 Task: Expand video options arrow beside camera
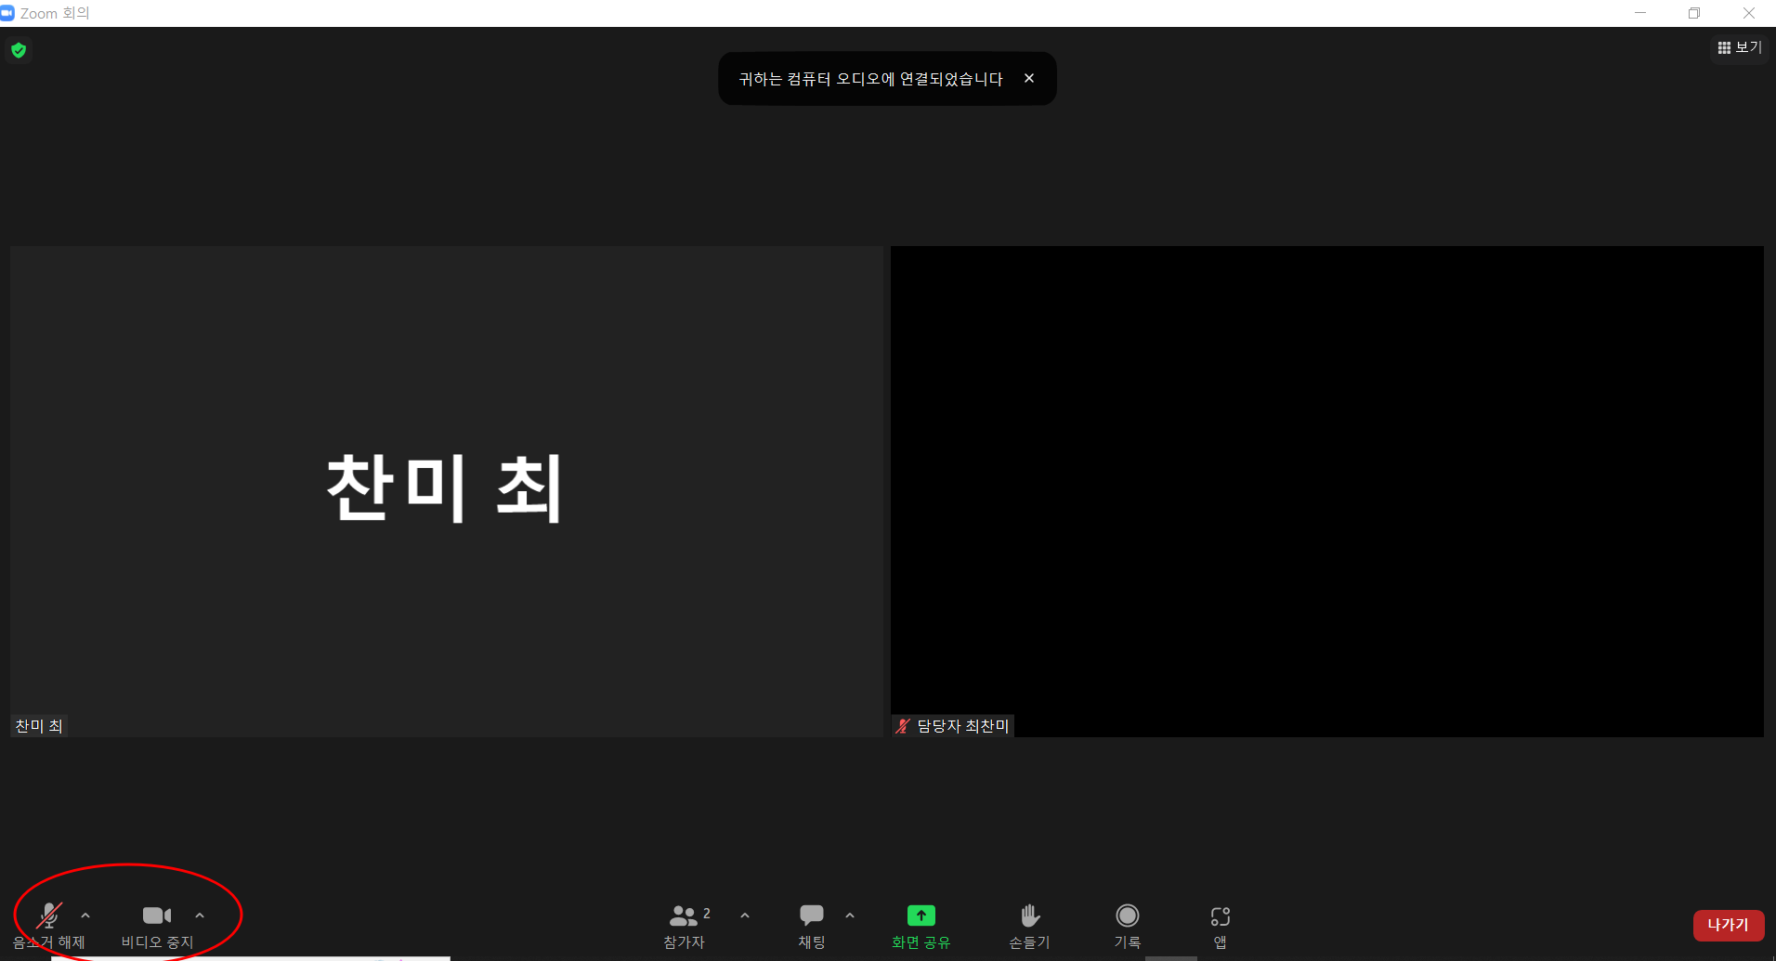tap(200, 916)
